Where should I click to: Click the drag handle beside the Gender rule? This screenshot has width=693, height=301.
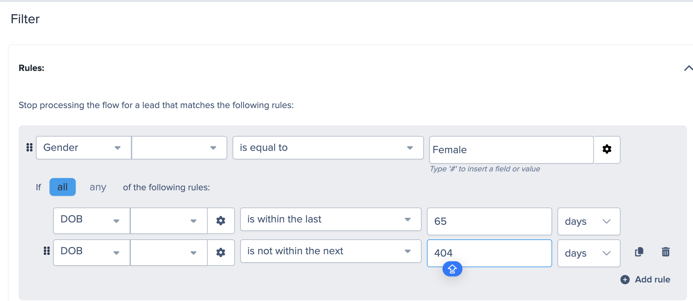point(30,148)
